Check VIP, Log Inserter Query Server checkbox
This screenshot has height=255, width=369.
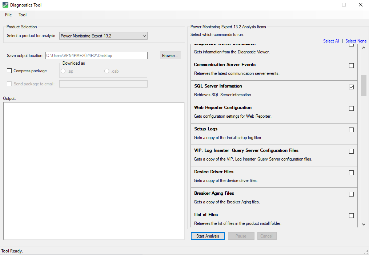click(351, 151)
